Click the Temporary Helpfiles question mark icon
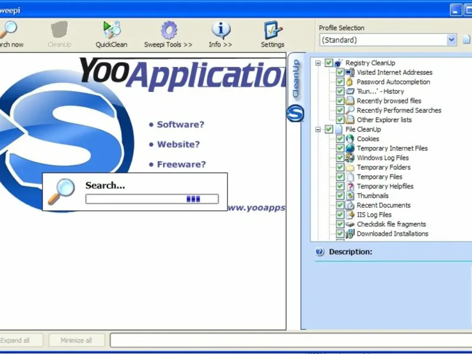 [350, 186]
